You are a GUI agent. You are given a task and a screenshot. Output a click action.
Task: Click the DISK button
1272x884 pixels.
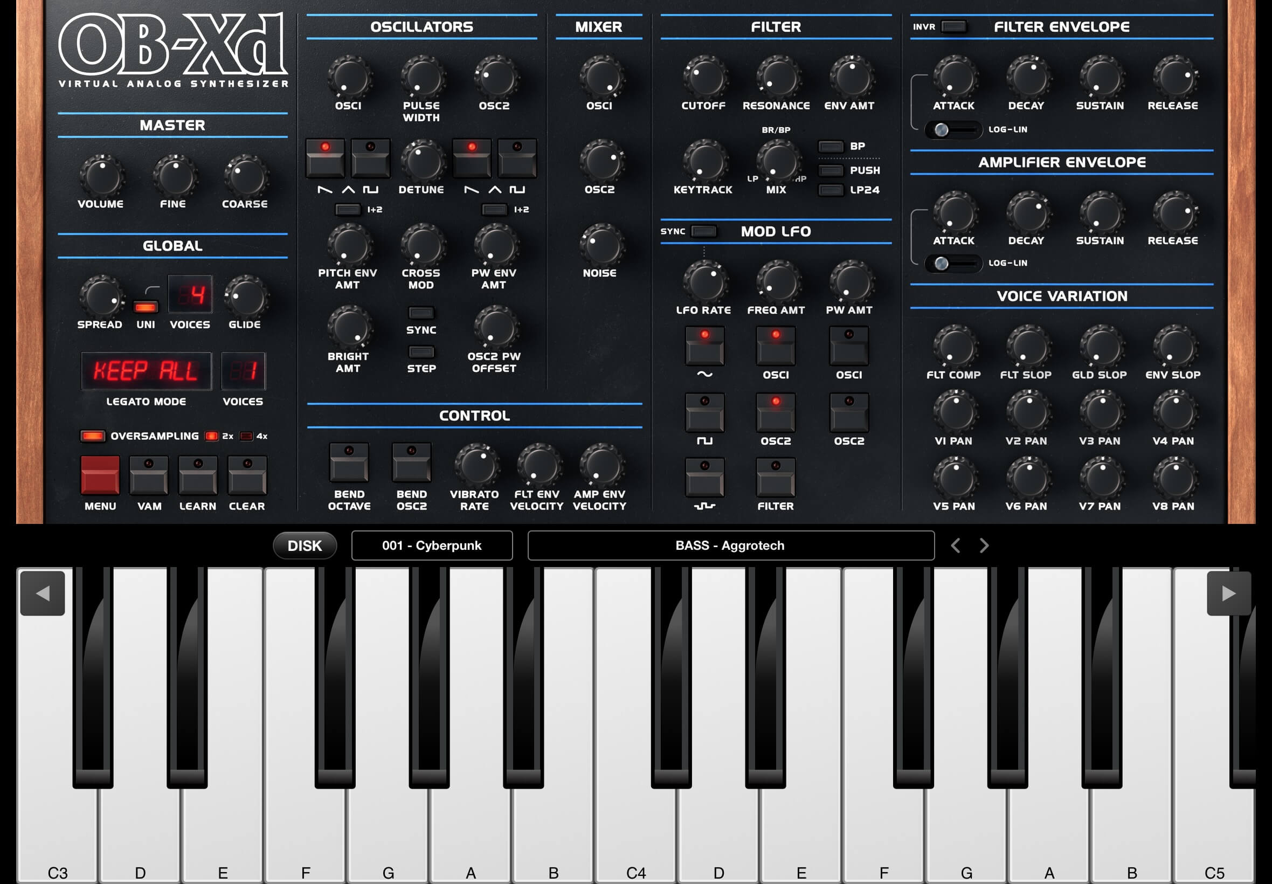point(305,545)
